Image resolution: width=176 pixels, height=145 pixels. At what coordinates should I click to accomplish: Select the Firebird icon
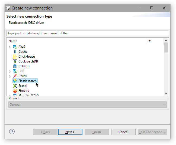pyautogui.click(x=15, y=91)
